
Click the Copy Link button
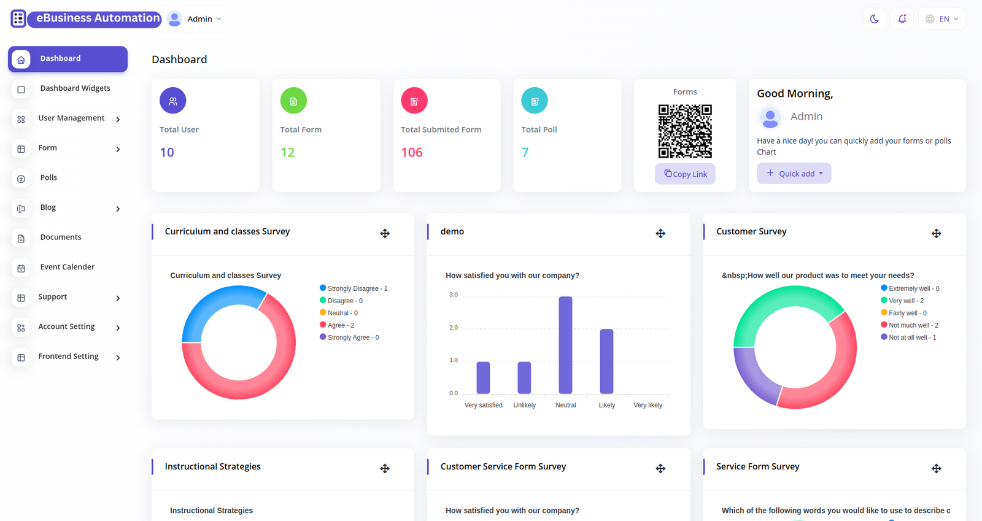[685, 174]
